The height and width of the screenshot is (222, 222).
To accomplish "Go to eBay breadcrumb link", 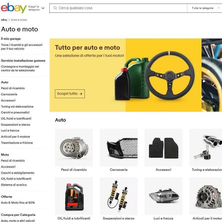I will tap(4, 20).
